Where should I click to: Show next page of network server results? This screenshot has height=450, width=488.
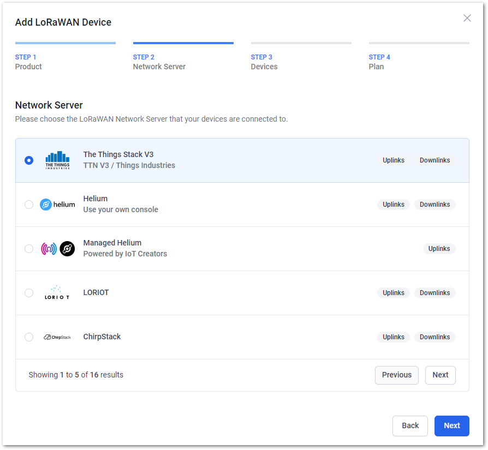440,375
